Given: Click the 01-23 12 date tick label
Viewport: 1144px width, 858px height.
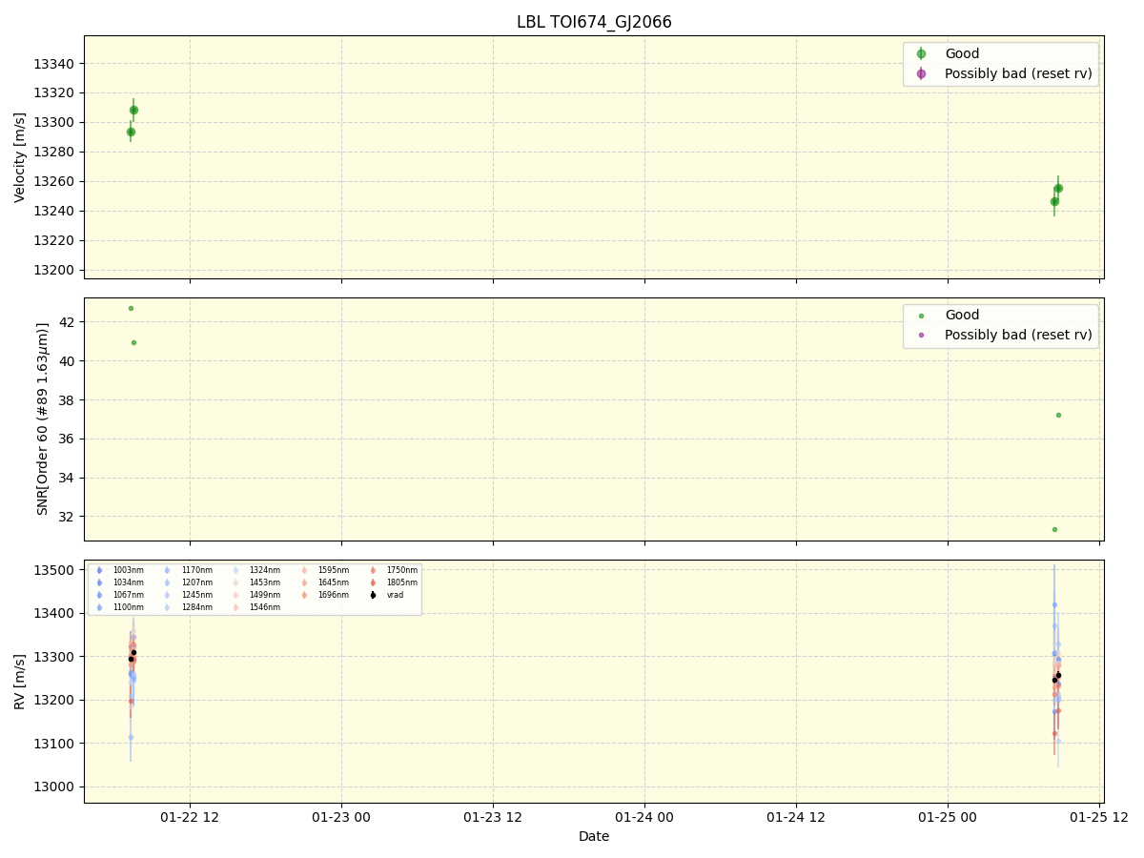Looking at the screenshot, I should 493,817.
